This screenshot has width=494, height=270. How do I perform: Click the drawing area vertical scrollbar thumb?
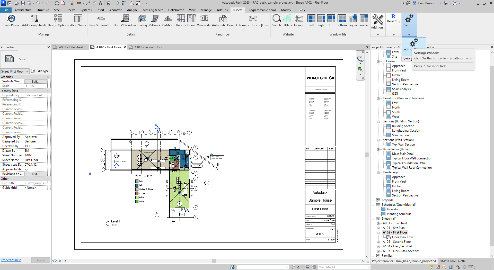tap(367, 155)
